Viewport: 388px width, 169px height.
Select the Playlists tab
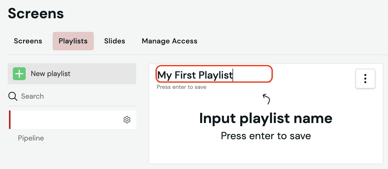[73, 41]
